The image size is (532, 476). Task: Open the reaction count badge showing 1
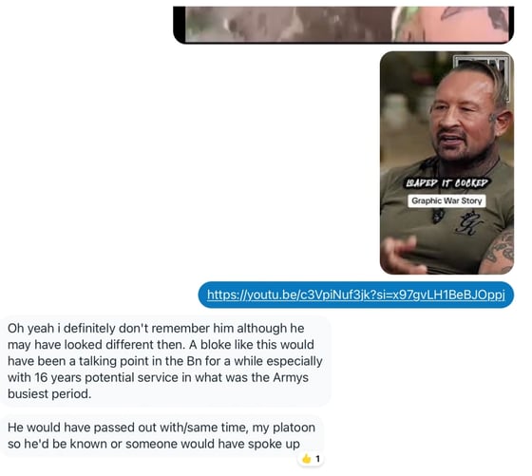click(311, 459)
